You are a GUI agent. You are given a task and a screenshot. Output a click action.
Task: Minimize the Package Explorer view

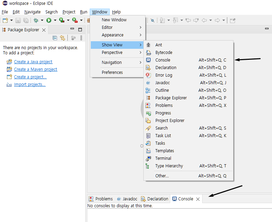[x=72, y=29]
